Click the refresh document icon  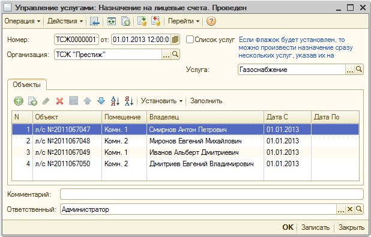click(111, 21)
